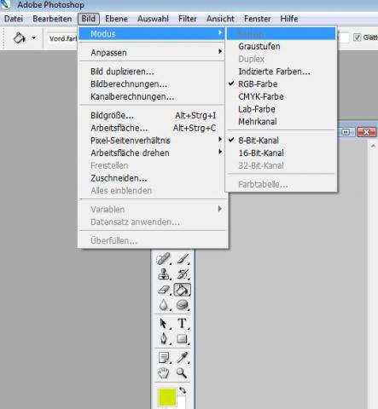Screen dimensions: 378x409
Task: Click the Photoshop icon in title bar
Action: (x=5, y=4)
